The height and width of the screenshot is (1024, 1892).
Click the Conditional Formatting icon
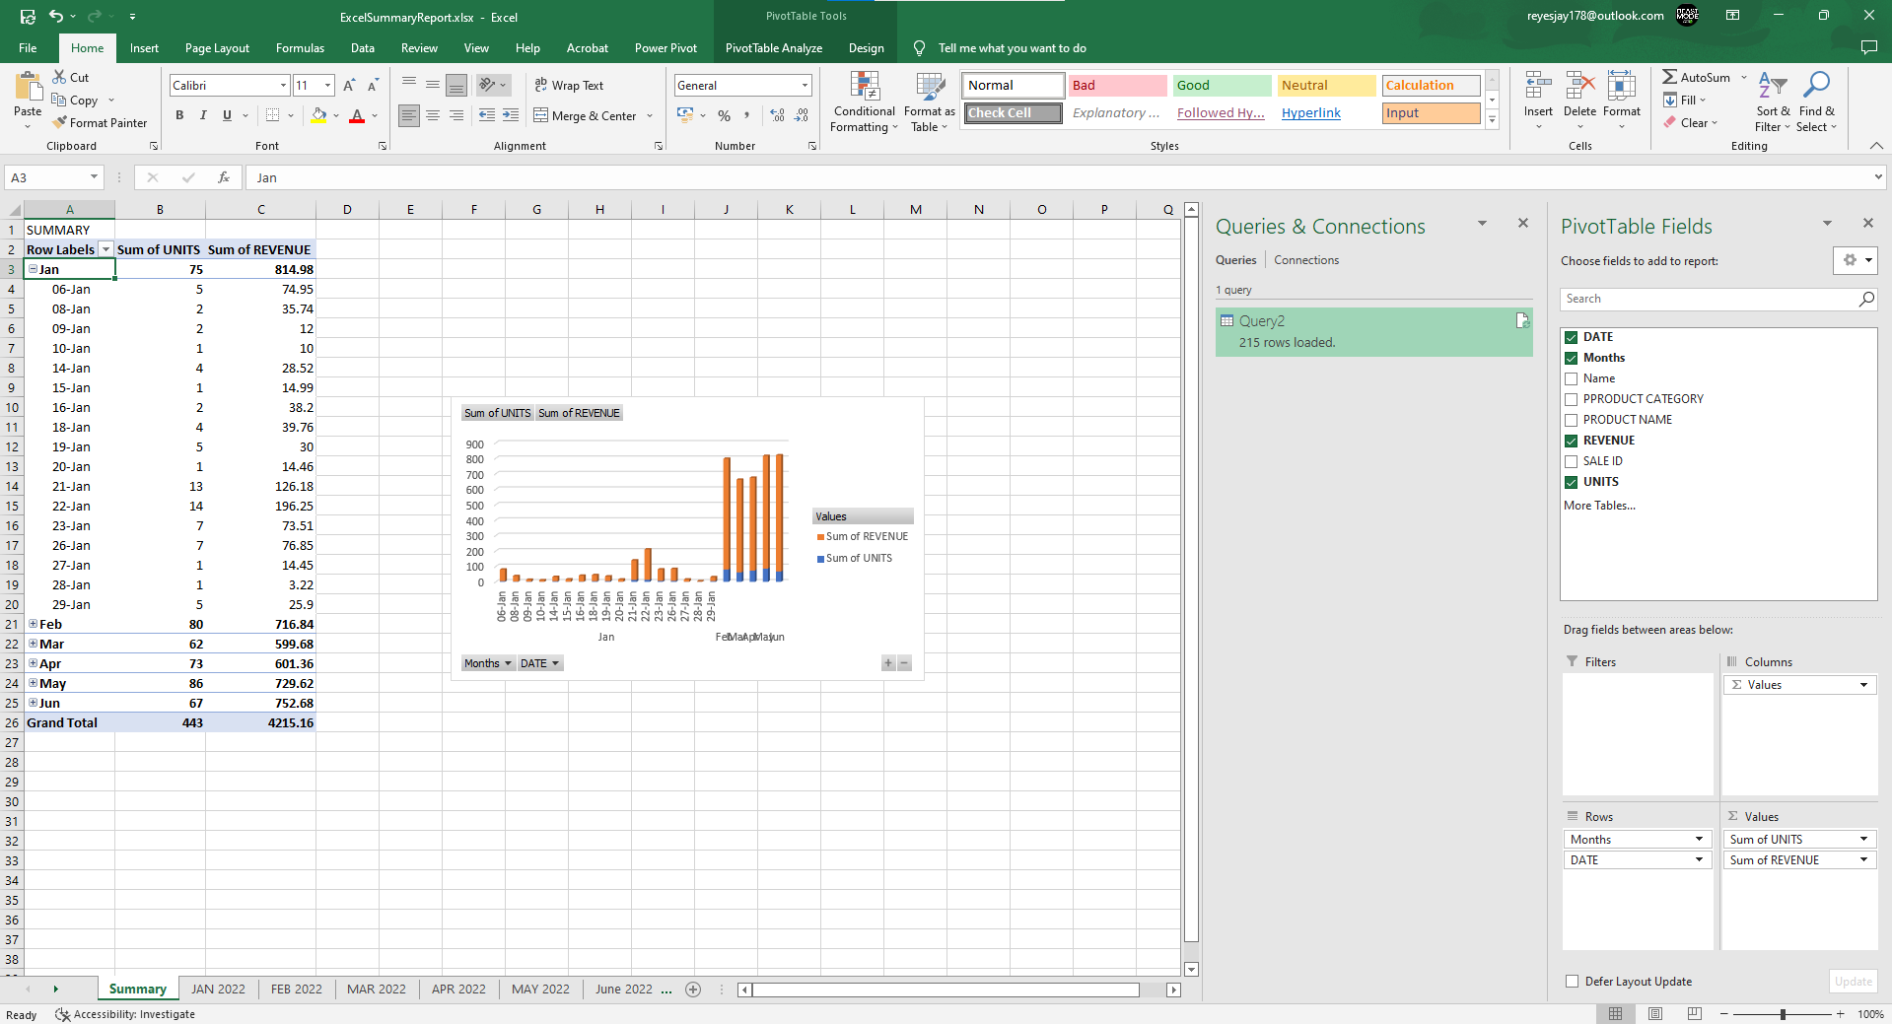(x=865, y=89)
